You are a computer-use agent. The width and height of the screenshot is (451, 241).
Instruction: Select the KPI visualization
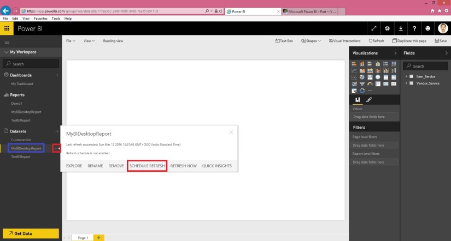(x=394, y=84)
